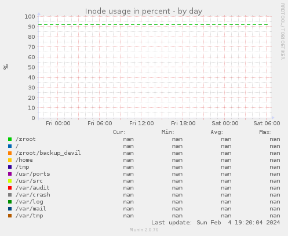The image size is (288, 236).
Task: Click the Fri 12:00 time axis label
Action: (141, 124)
